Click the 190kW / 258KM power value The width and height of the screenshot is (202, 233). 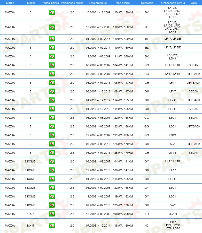point(123,214)
